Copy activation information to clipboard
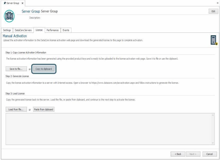The height and width of the screenshot is (160, 220). [44, 69]
